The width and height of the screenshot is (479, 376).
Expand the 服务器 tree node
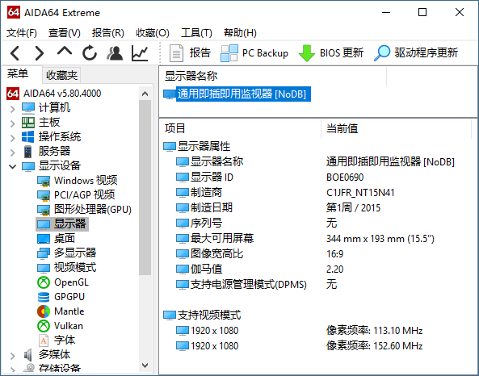13,152
